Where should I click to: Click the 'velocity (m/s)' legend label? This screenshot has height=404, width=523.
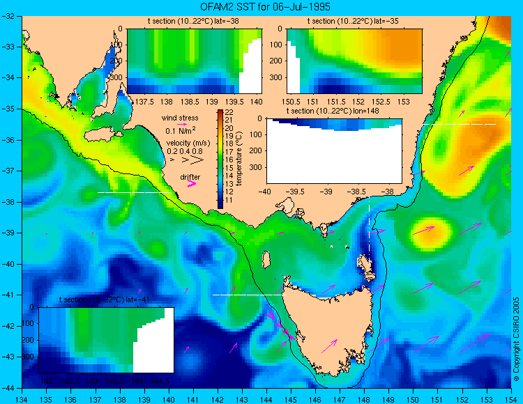pyautogui.click(x=188, y=143)
